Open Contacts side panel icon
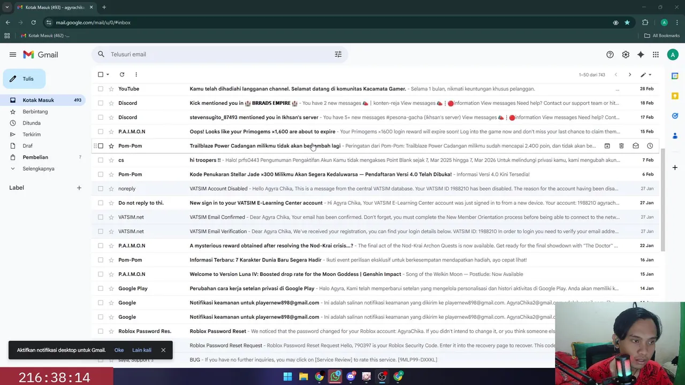The image size is (685, 385). [675, 135]
